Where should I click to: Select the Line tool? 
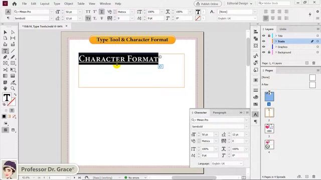click(x=13, y=51)
